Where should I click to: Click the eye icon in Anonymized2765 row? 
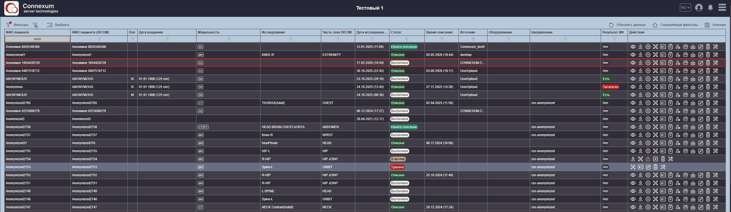pos(633,103)
